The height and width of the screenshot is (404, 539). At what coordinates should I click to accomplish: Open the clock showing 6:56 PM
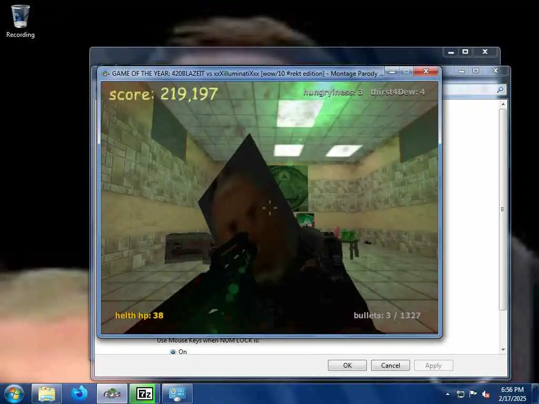pos(512,394)
